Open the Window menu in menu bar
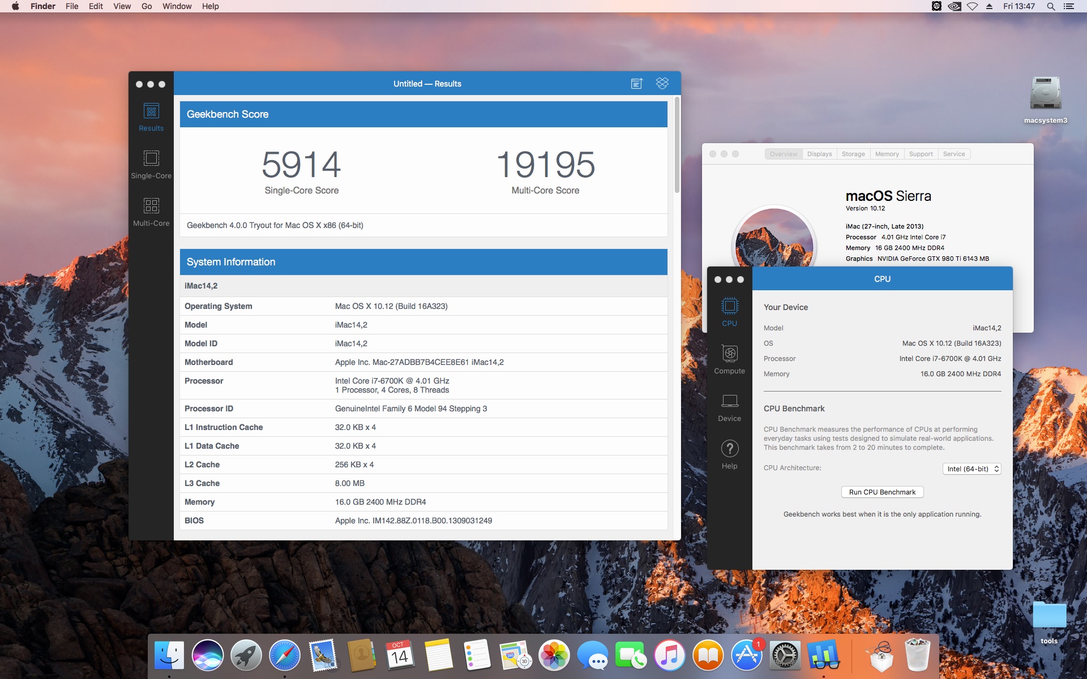 (177, 6)
